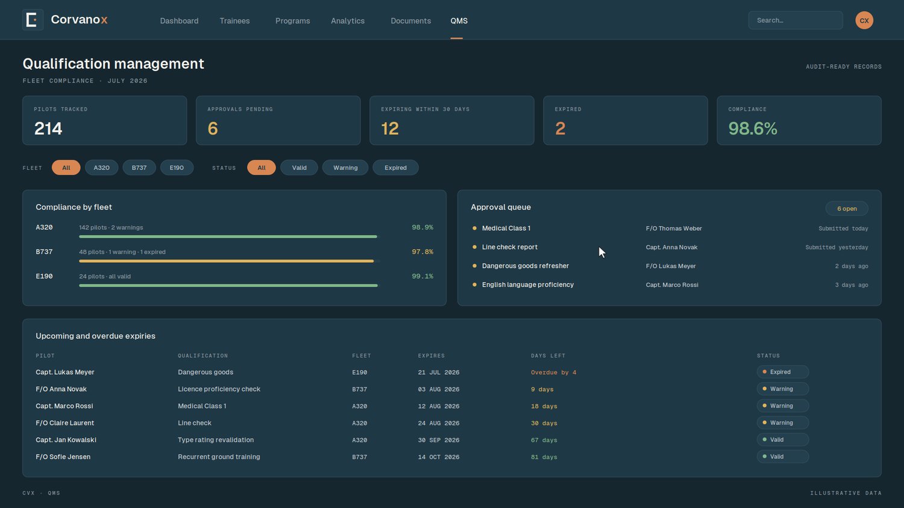Open the Trainees tab
Image resolution: width=904 pixels, height=508 pixels.
pyautogui.click(x=234, y=20)
